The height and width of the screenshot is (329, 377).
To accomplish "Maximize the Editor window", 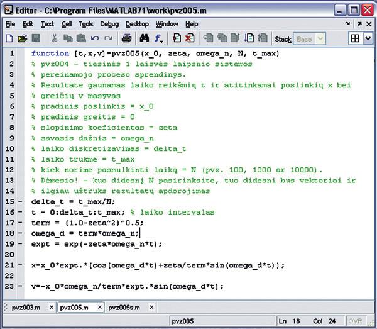I will coord(354,11).
